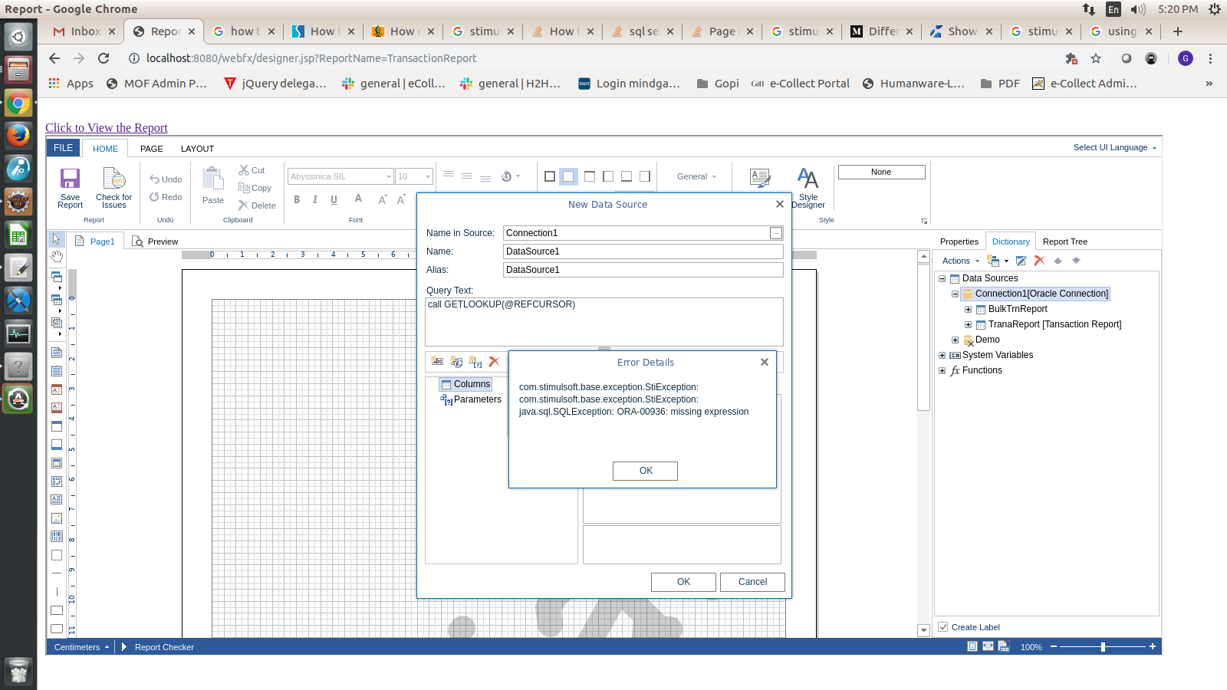Click the 'Click to View the Report' link
The image size is (1227, 690).
point(106,127)
